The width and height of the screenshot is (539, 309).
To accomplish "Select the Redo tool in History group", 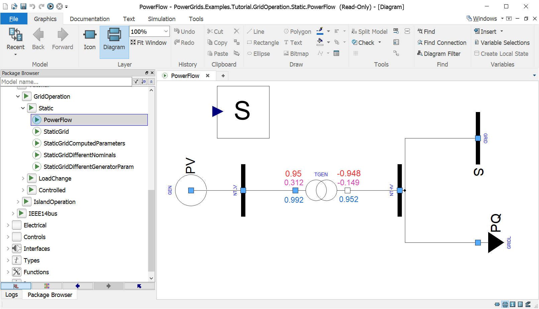I will 184,42.
